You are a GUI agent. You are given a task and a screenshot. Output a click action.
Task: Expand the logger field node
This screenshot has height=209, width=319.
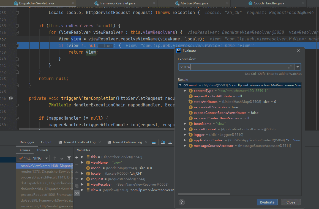[x=185, y=134]
